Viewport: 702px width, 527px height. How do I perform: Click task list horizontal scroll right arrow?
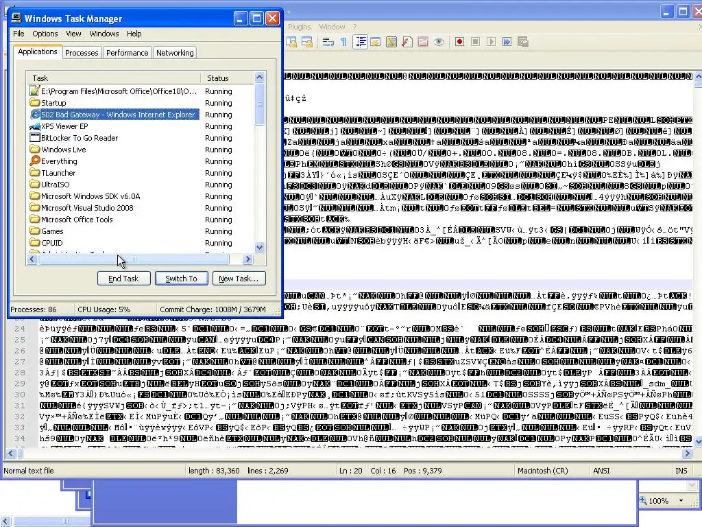tap(247, 259)
